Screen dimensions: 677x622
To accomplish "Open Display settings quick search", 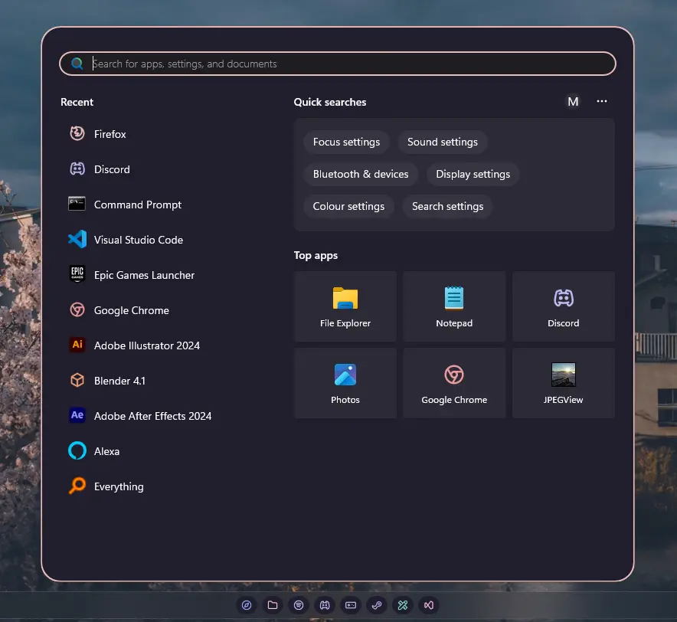I will pyautogui.click(x=473, y=174).
